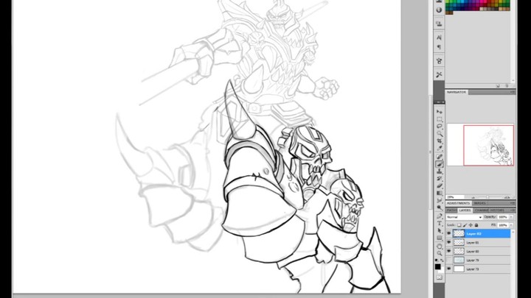Open the Adjustments tab
This screenshot has width=531, height=298.
tap(458, 203)
